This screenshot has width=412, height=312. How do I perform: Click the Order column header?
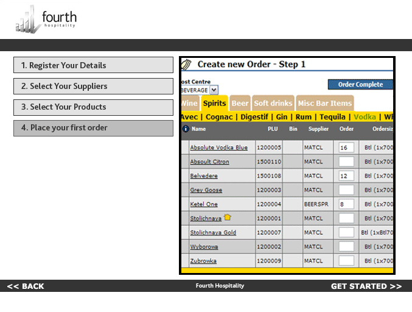346,129
